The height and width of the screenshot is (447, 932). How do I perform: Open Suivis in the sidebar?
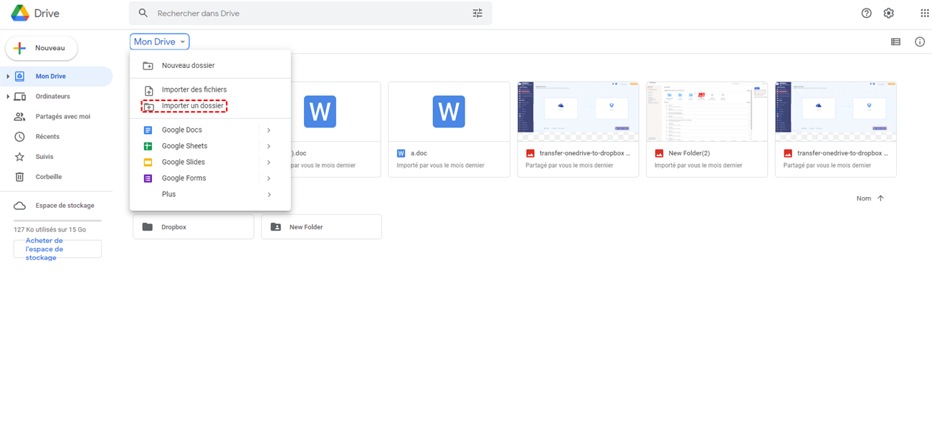pos(57,156)
